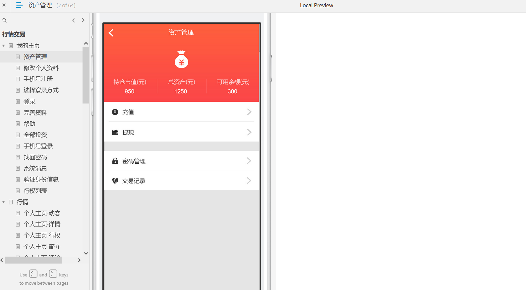Open the 交易记录 row chevron

pyautogui.click(x=249, y=181)
